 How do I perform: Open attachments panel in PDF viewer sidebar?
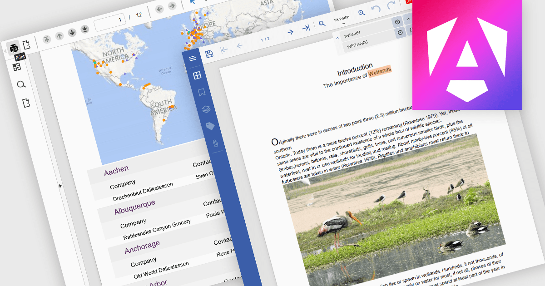215,143
